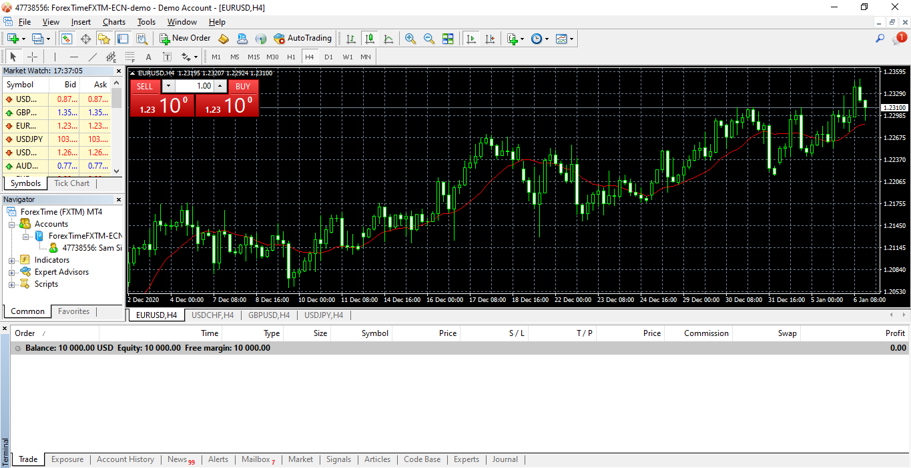Select the Fibonacci retracement drawing tool
This screenshot has height=468, width=911.
pos(129,57)
